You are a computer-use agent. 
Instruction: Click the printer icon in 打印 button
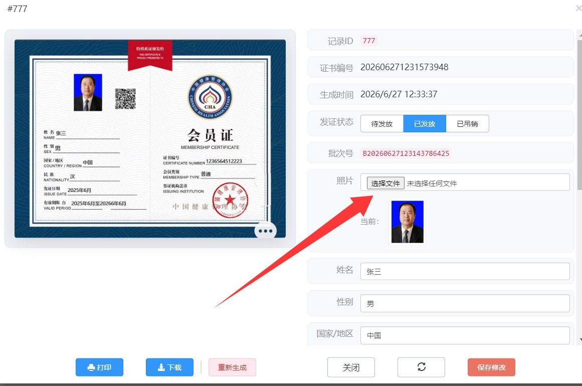tap(91, 367)
